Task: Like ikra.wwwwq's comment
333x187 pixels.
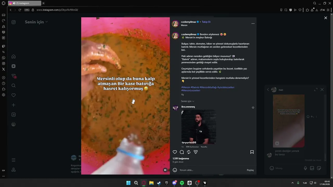Action: [253, 108]
